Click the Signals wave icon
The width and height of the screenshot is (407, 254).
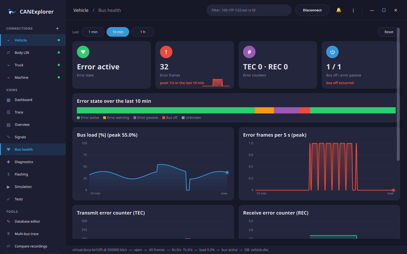[x=8, y=137]
